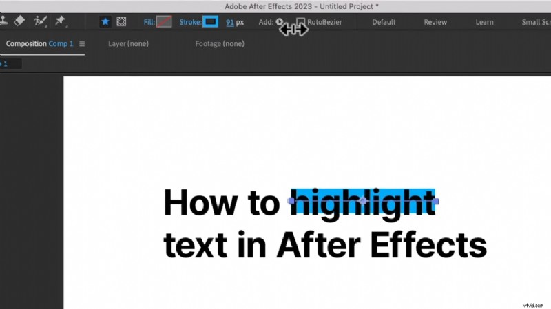This screenshot has height=309, width=551.
Task: Switch to the Layer (none) panel tab
Action: click(x=128, y=44)
